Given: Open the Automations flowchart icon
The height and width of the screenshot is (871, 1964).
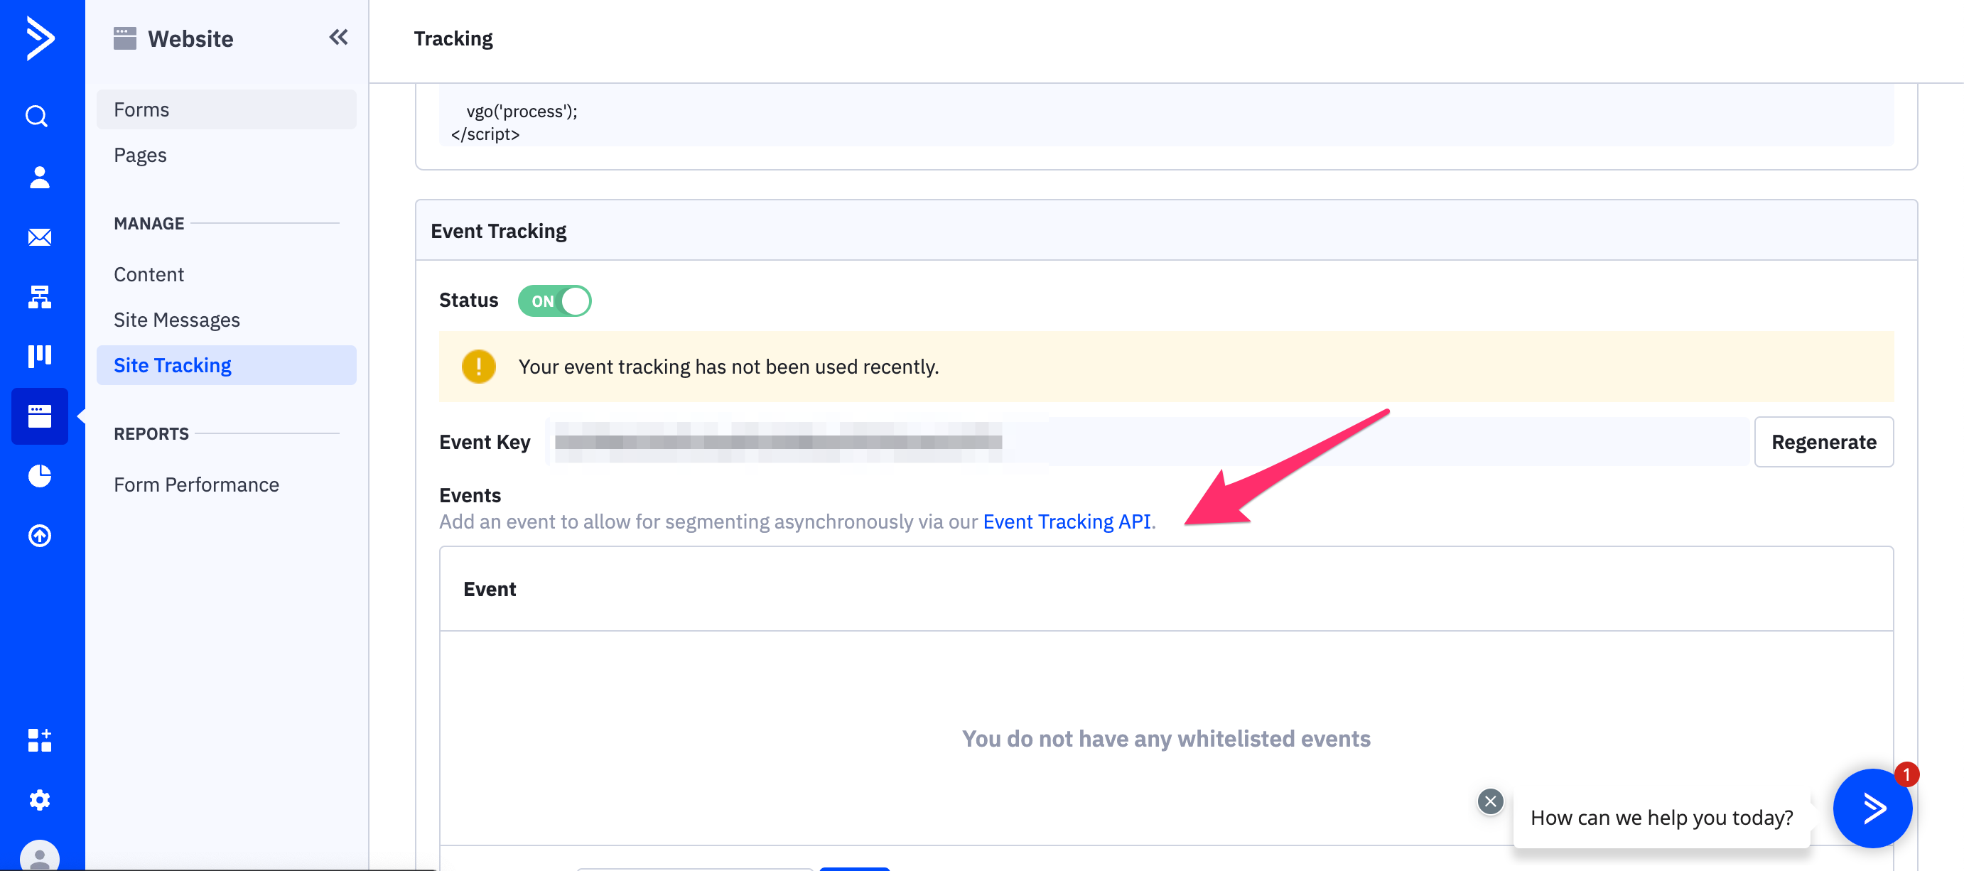Looking at the screenshot, I should (x=40, y=296).
